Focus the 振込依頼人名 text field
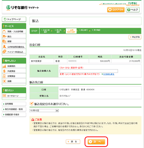This screenshot has width=144, height=148. tap(89, 71)
